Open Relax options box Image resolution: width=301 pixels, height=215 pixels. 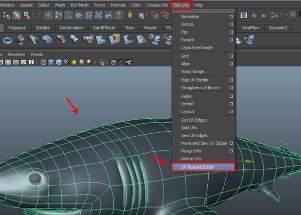pos(231,96)
